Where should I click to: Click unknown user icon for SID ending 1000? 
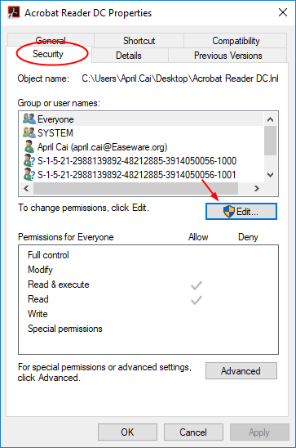(x=29, y=160)
